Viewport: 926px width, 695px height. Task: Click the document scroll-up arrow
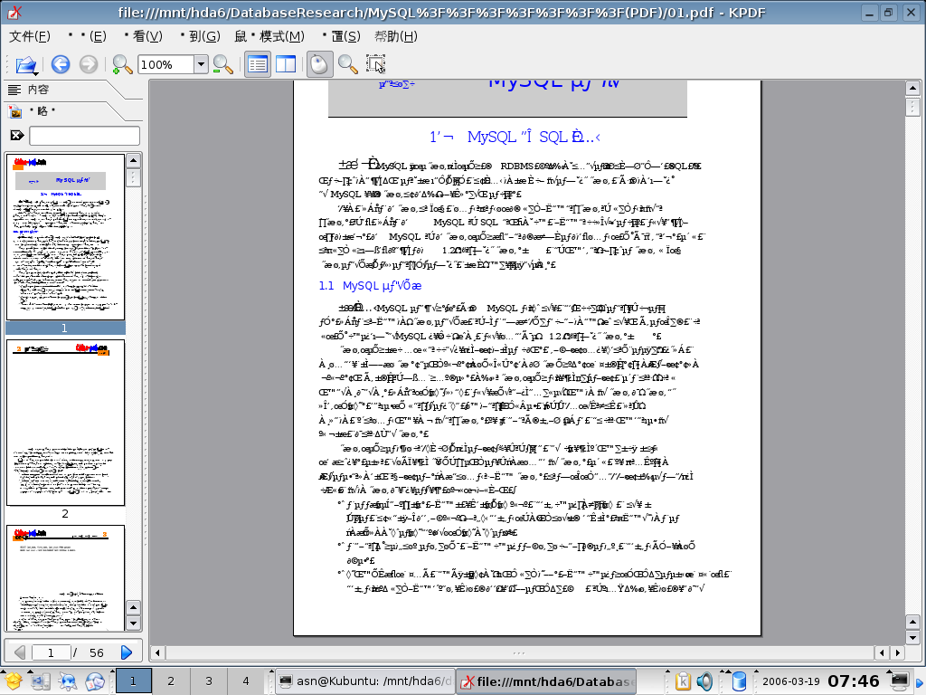point(912,89)
